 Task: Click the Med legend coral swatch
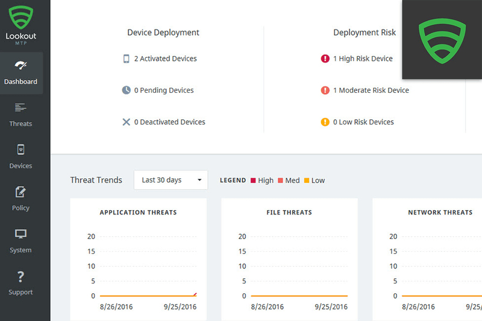[x=280, y=181]
